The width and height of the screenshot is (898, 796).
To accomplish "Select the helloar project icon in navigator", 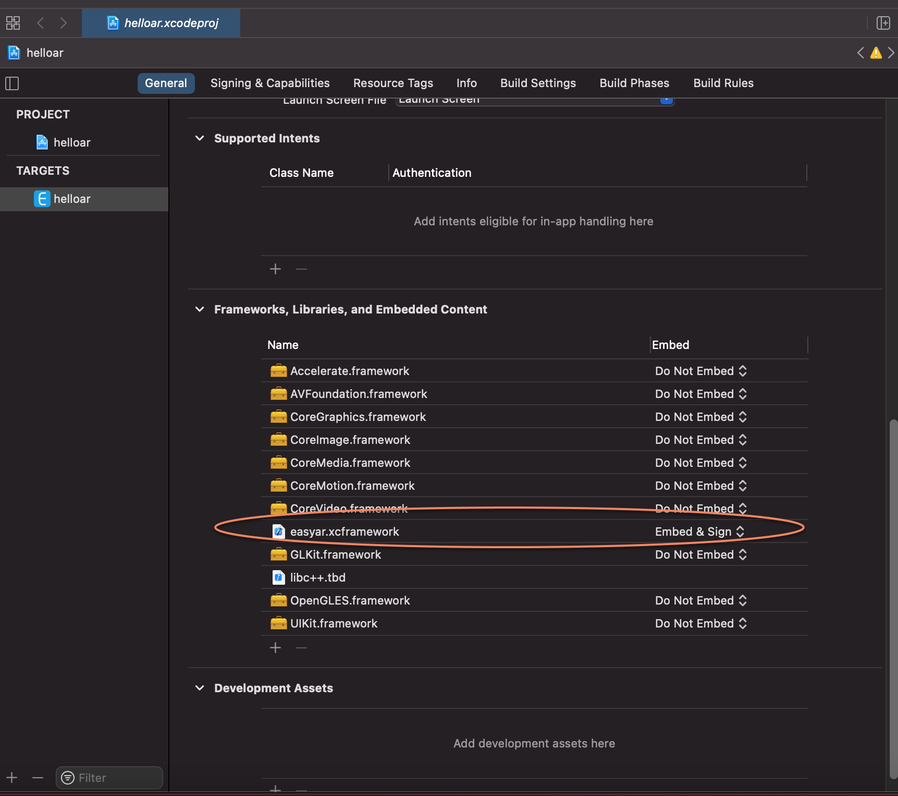I will coord(42,142).
